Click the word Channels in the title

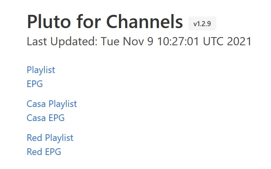pyautogui.click(x=145, y=22)
